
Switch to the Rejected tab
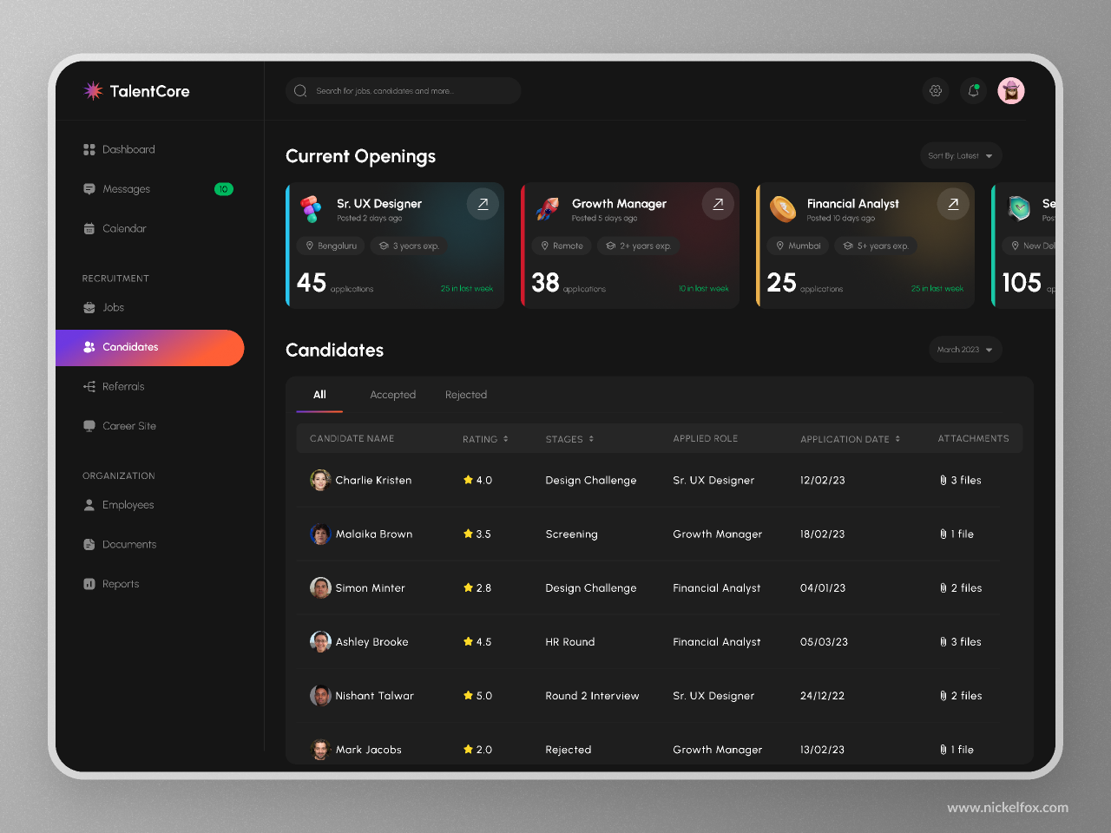point(466,395)
